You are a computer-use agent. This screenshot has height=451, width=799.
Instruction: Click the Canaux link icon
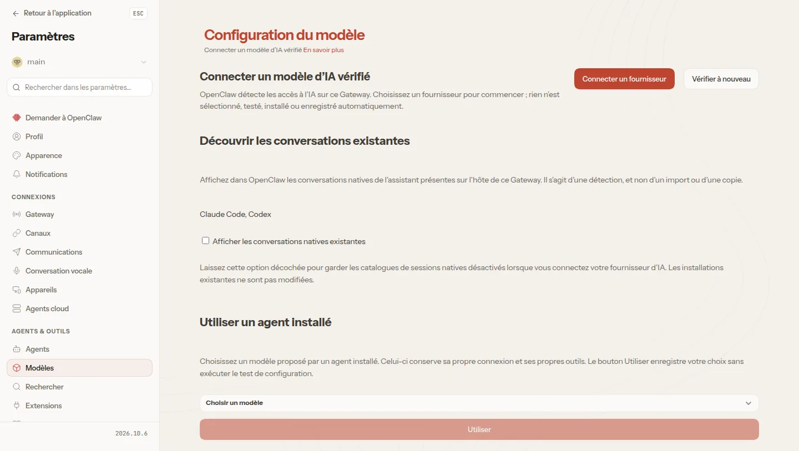pos(17,233)
